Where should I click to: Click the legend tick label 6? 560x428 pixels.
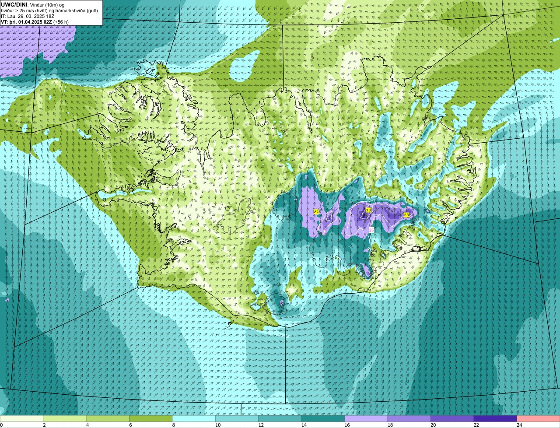(130, 425)
